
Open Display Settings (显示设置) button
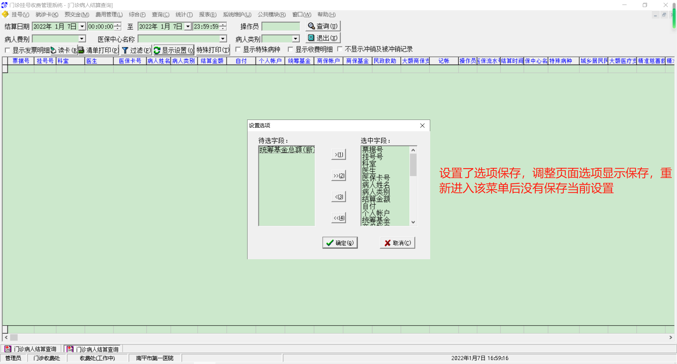click(x=174, y=50)
